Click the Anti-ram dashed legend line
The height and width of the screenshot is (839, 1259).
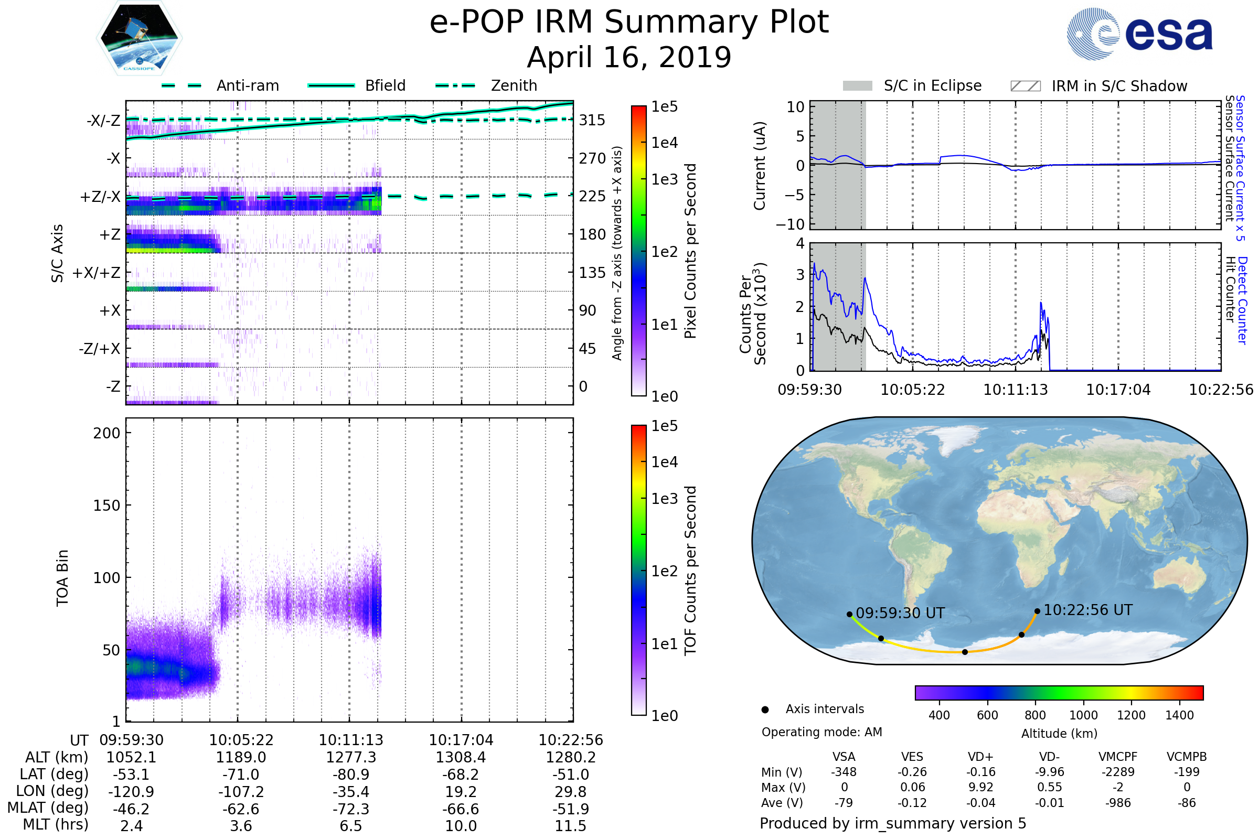pos(182,85)
